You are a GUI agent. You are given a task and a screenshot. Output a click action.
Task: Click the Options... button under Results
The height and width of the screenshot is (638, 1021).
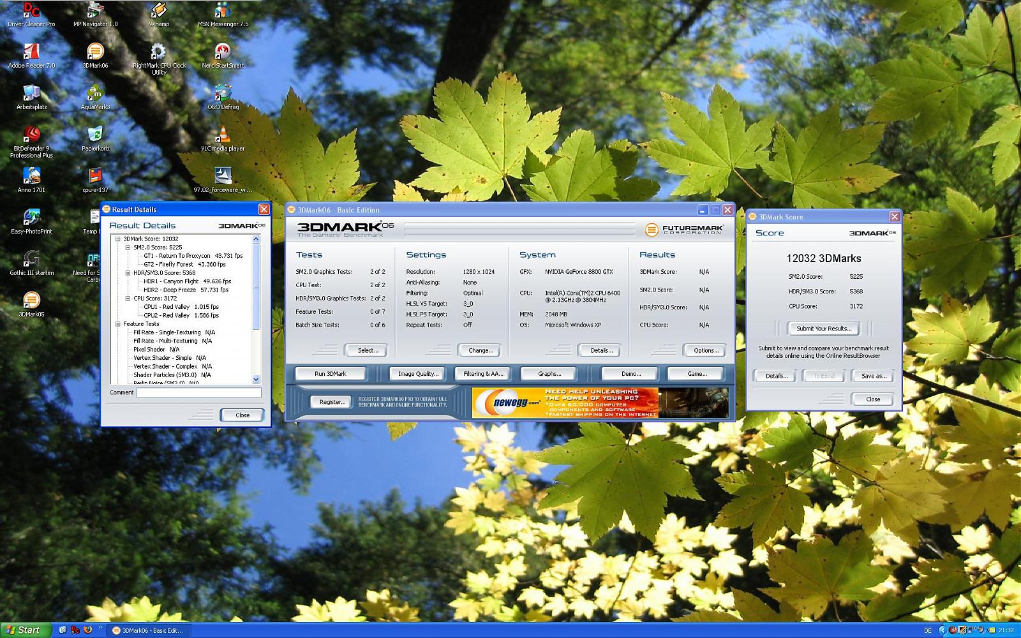(x=706, y=350)
